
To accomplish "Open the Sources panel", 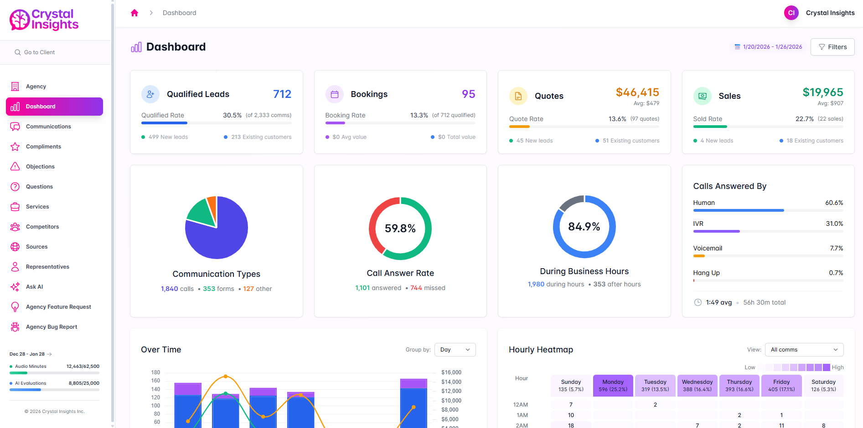I will (x=37, y=246).
